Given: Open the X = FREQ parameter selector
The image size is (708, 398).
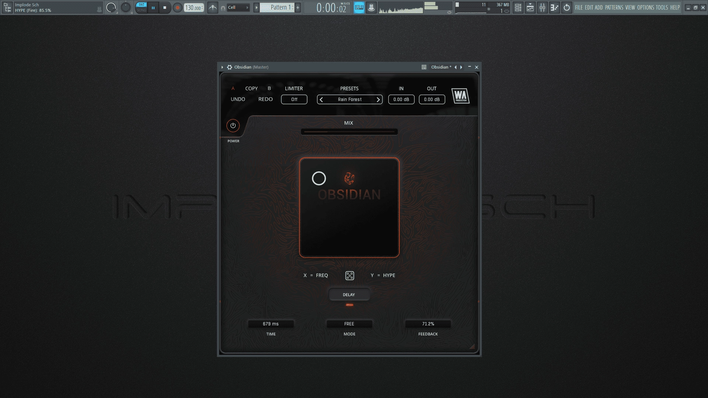Looking at the screenshot, I should point(316,275).
